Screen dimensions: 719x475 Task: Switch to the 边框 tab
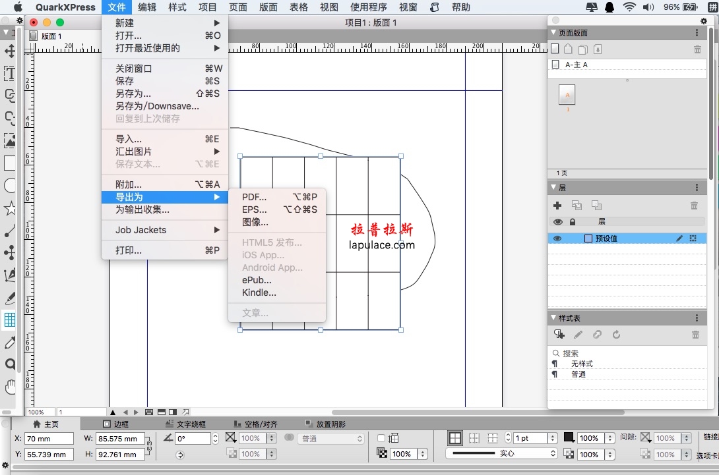click(116, 424)
